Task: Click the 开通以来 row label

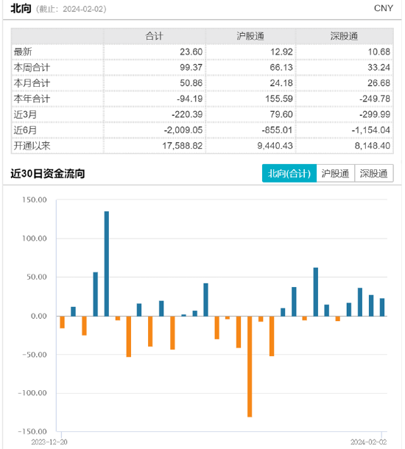Action: point(32,146)
